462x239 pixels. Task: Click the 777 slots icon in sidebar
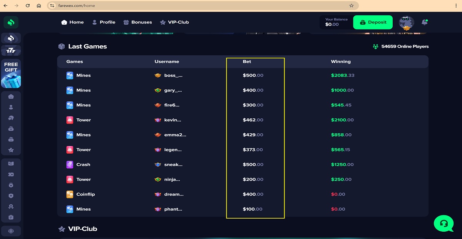pyautogui.click(x=11, y=50)
